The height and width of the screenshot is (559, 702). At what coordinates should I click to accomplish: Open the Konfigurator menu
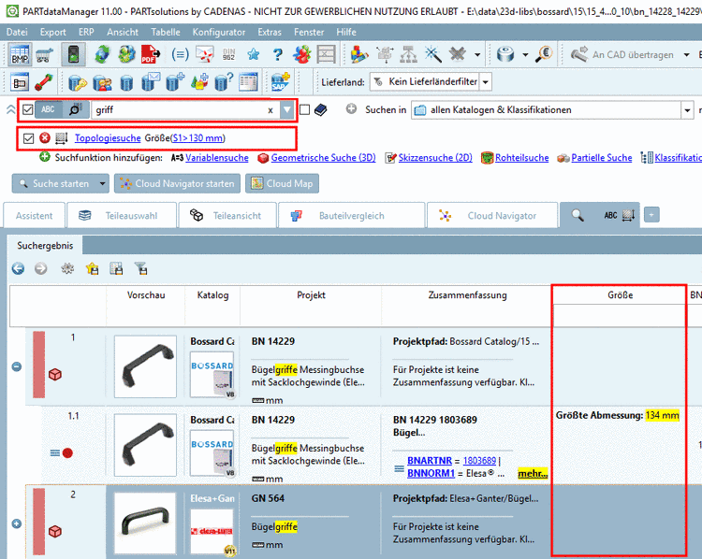219,32
